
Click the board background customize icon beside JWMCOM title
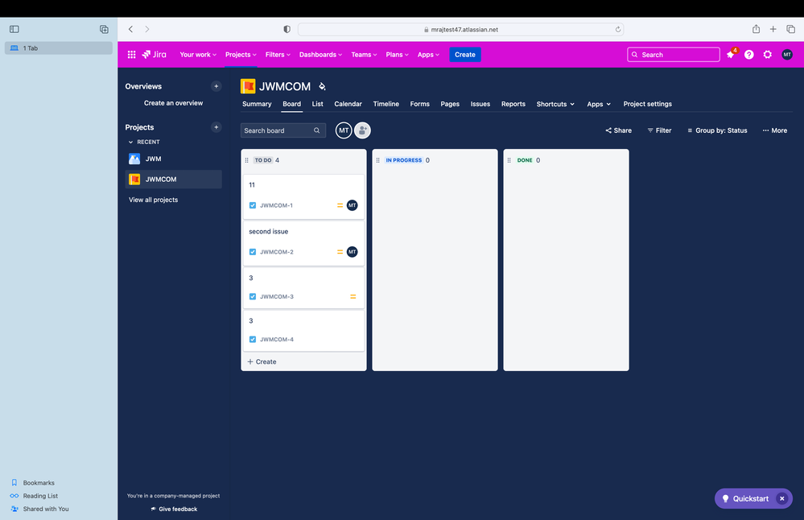[x=322, y=86]
